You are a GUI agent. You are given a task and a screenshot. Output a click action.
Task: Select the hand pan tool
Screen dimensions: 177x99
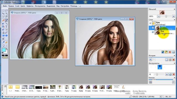pos(3,45)
